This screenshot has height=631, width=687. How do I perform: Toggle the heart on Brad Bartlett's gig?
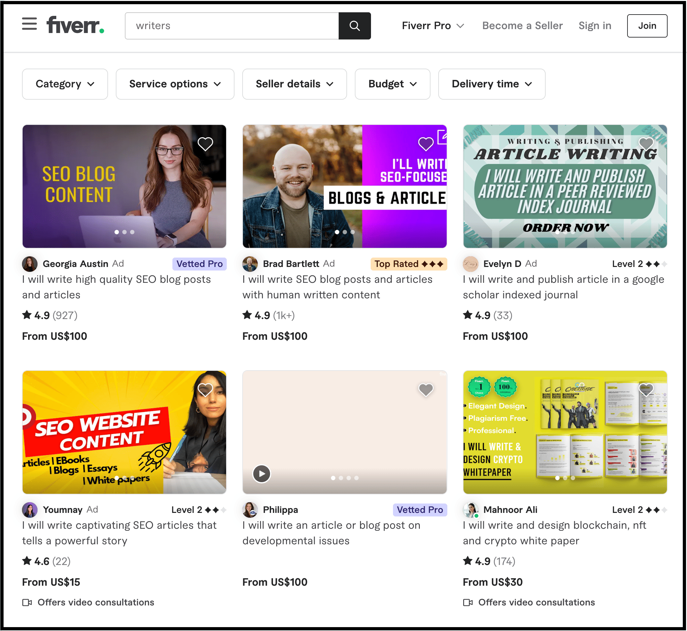(x=426, y=144)
